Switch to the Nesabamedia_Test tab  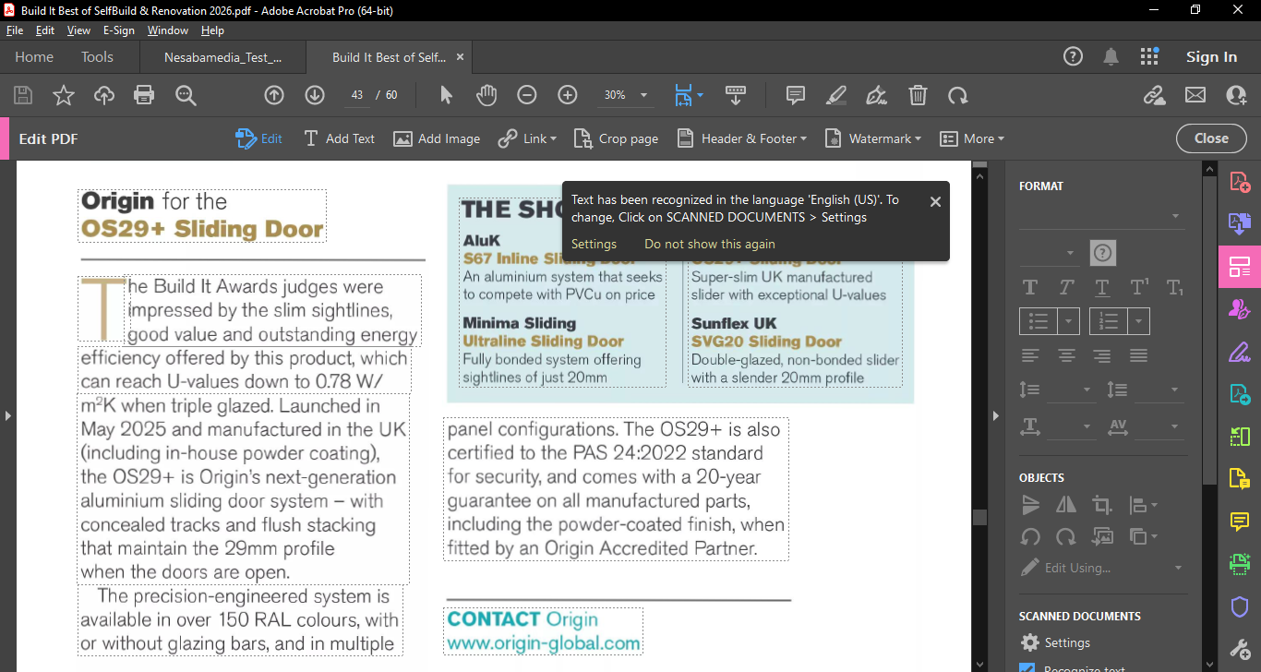coord(222,57)
